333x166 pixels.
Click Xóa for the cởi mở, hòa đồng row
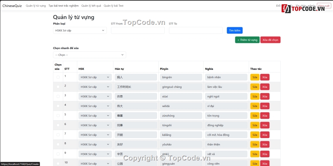point(265,135)
